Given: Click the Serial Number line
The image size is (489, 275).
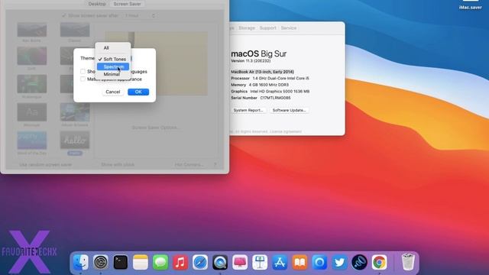Looking at the screenshot, I should click(x=261, y=98).
